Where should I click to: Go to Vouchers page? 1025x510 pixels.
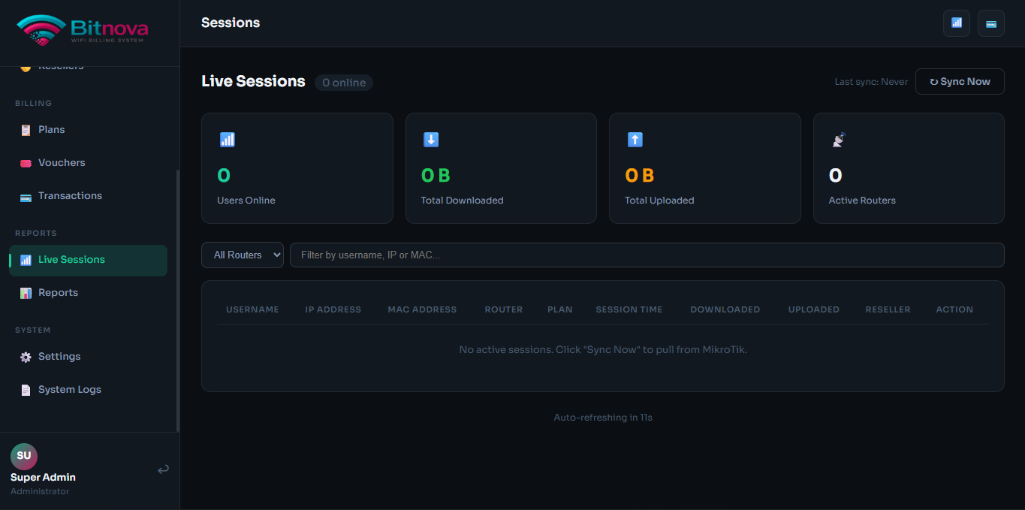62,162
